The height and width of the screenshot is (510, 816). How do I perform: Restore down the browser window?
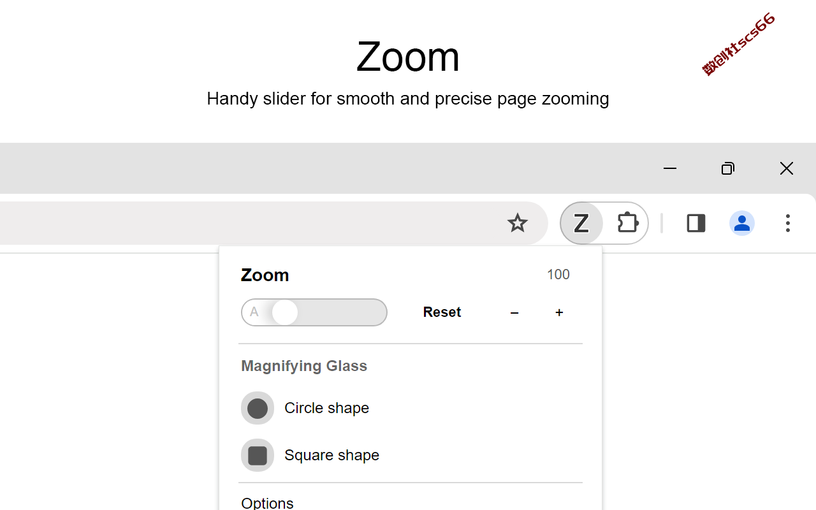click(728, 168)
